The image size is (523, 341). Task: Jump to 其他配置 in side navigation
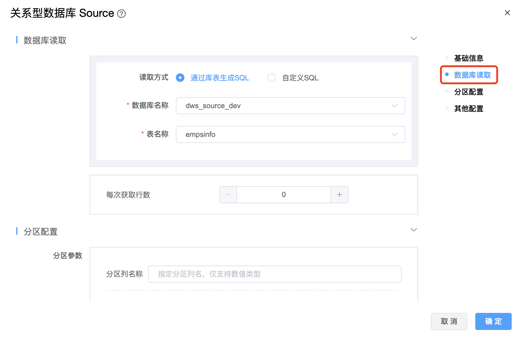(x=468, y=108)
